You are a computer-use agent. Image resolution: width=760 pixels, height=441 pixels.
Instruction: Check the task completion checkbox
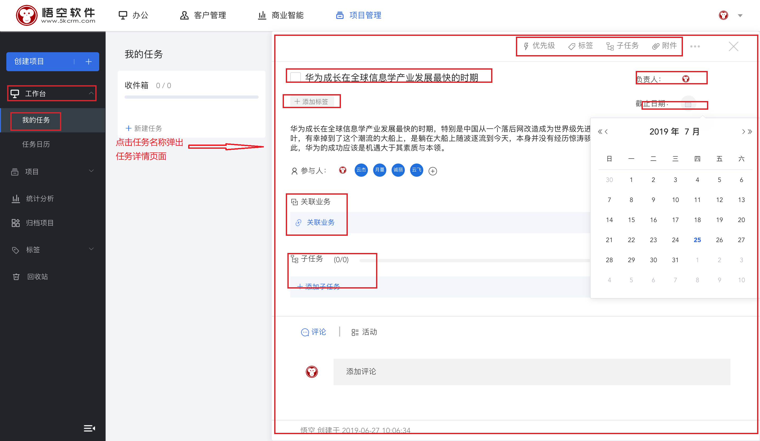295,77
